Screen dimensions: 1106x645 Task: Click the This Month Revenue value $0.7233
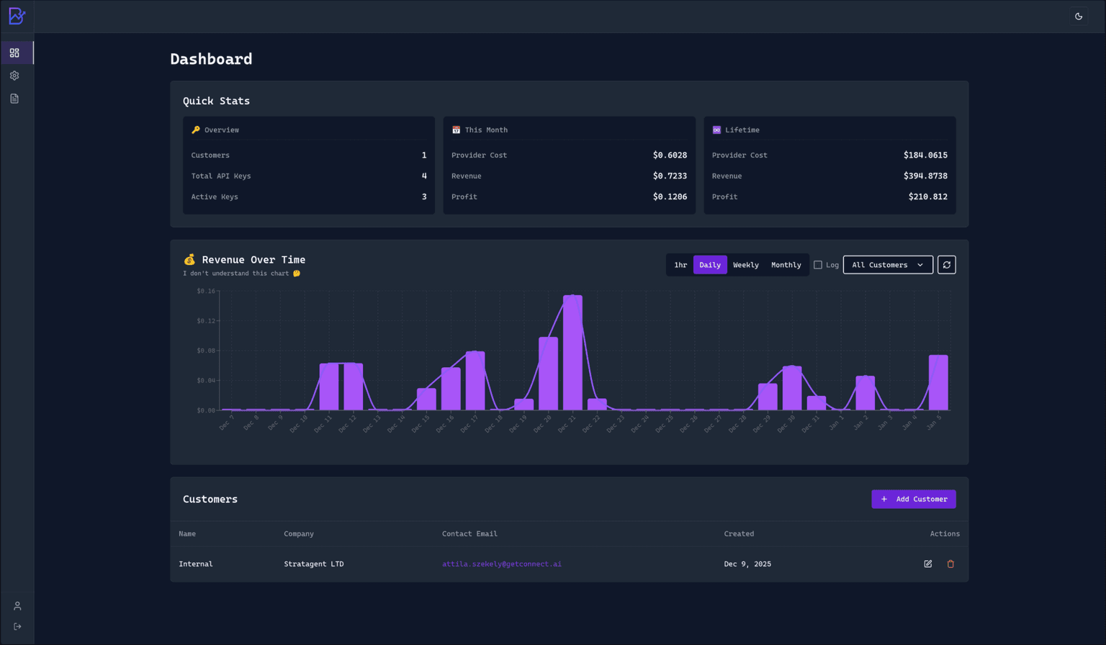(670, 176)
